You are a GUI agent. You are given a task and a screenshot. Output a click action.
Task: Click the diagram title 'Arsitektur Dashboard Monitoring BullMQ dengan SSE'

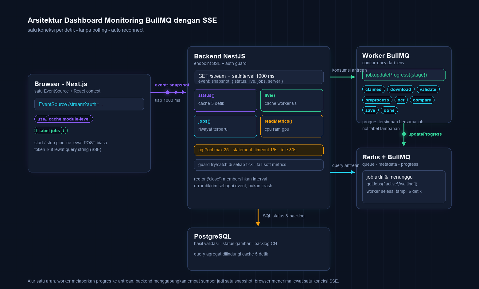point(122,20)
